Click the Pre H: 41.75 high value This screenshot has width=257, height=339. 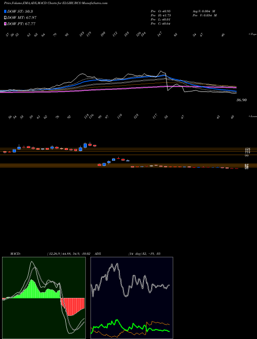coord(160,15)
